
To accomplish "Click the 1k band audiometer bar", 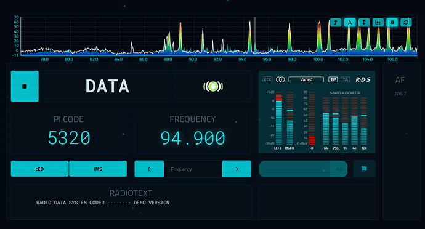I will click(345, 121).
